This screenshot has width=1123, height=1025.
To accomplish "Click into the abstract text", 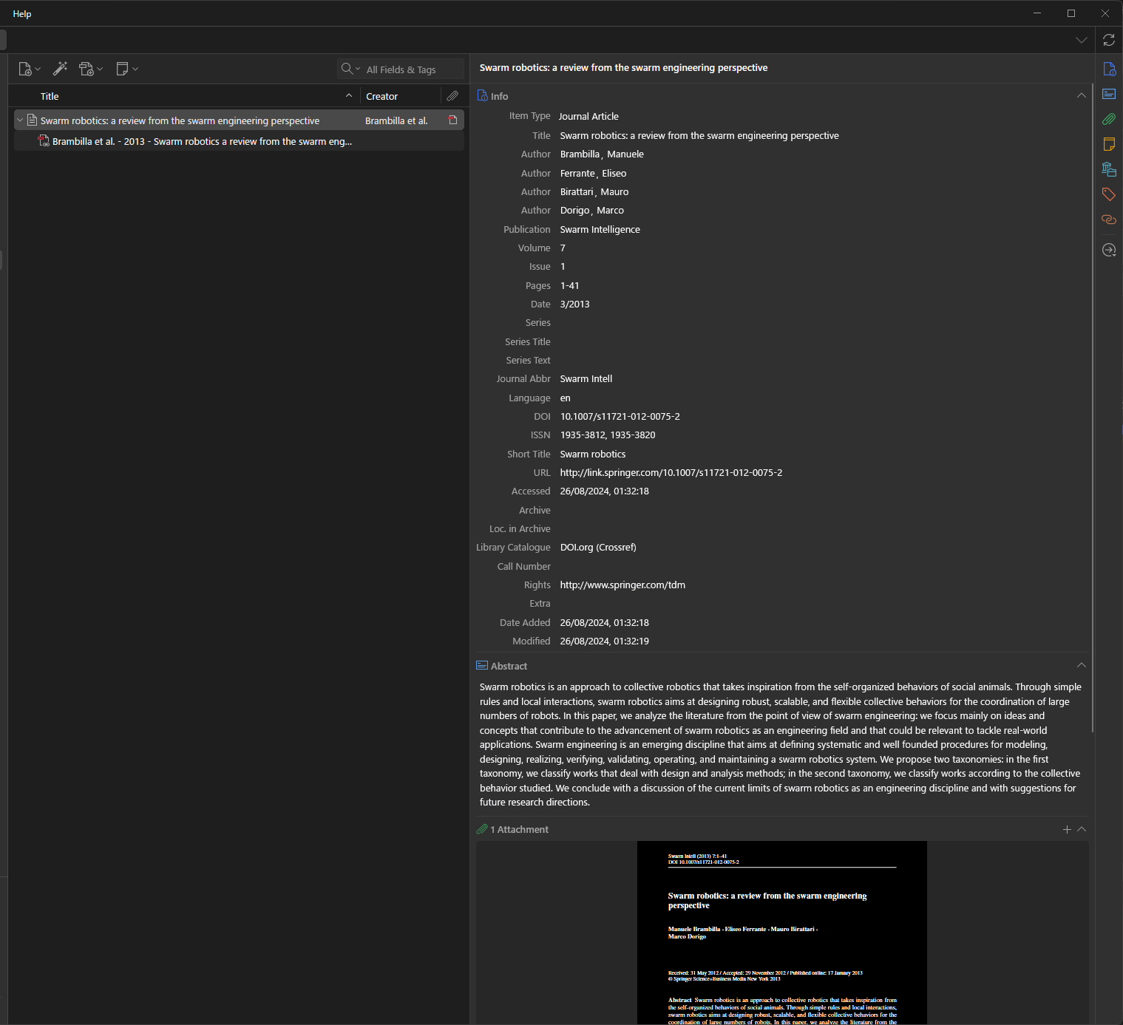I will click(781, 744).
